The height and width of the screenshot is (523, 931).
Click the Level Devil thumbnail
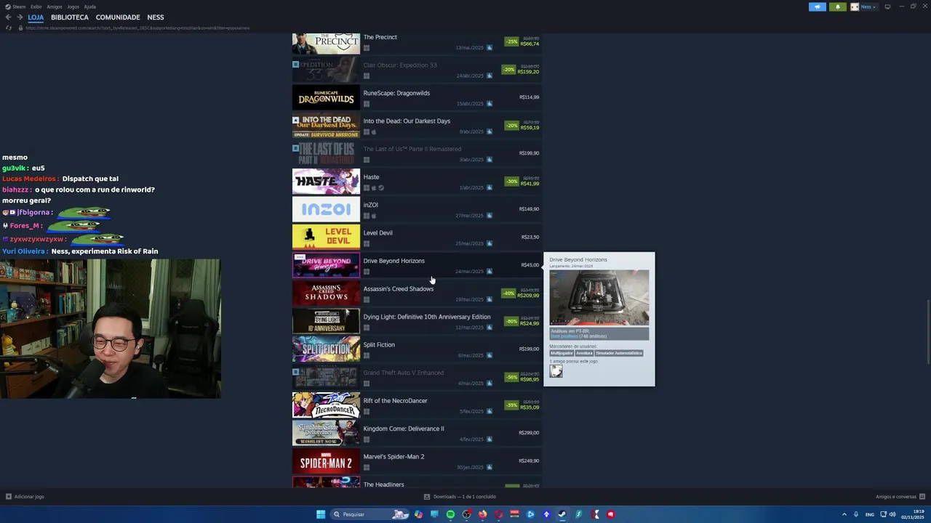click(326, 238)
